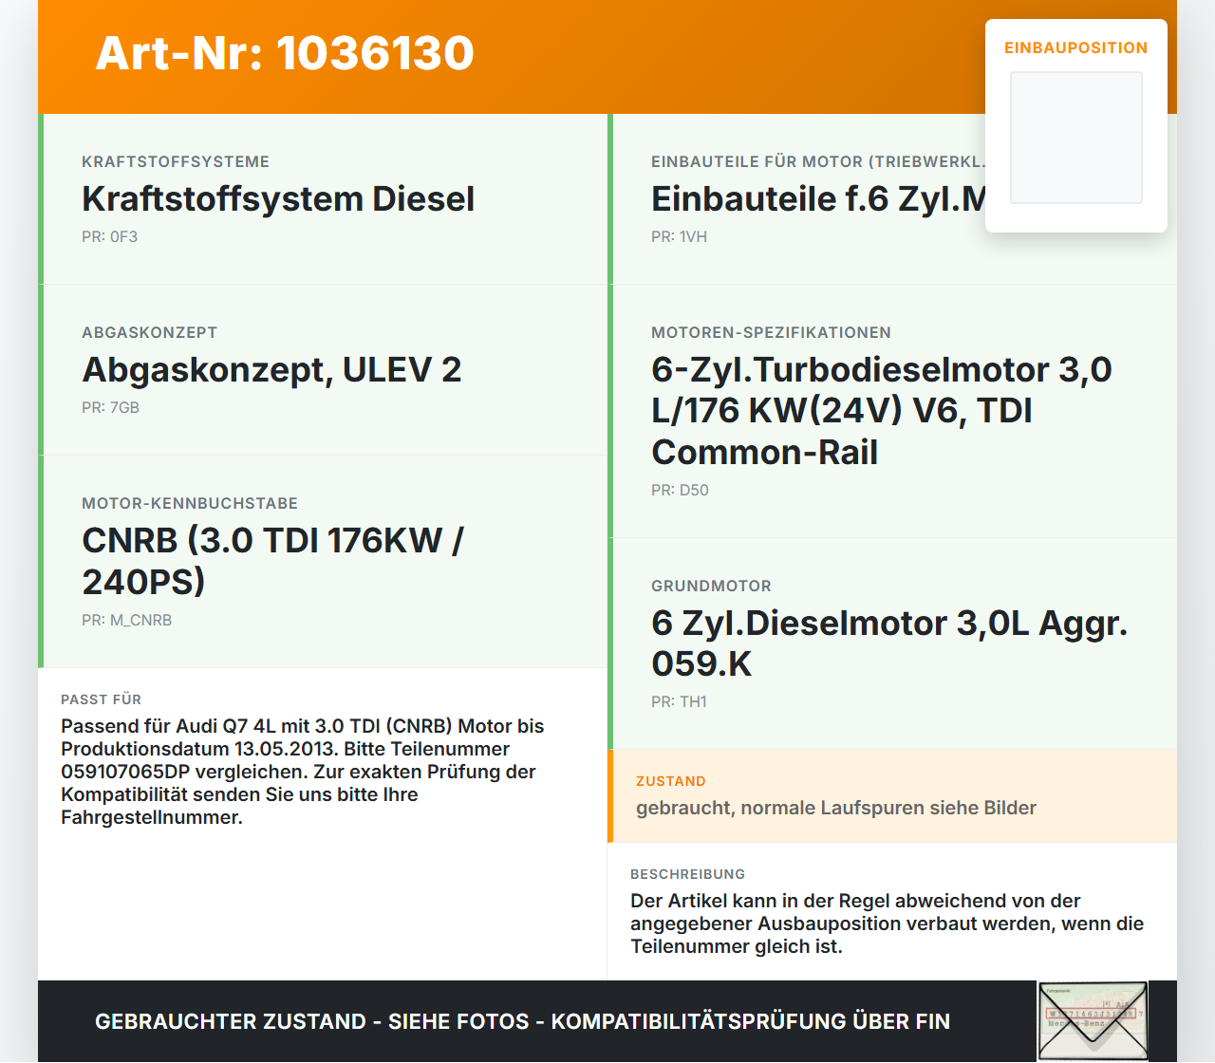Click the PR: TH1 code
This screenshot has height=1063, width=1215.
pyautogui.click(x=680, y=701)
